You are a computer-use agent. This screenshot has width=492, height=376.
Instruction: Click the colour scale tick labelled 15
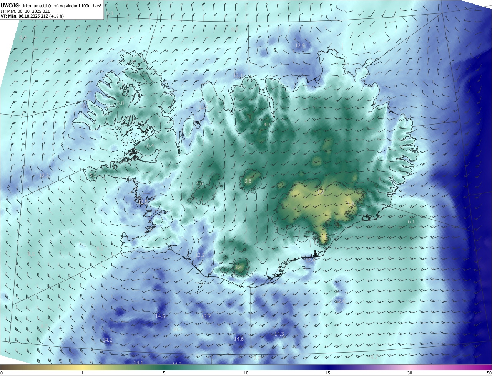click(x=328, y=373)
